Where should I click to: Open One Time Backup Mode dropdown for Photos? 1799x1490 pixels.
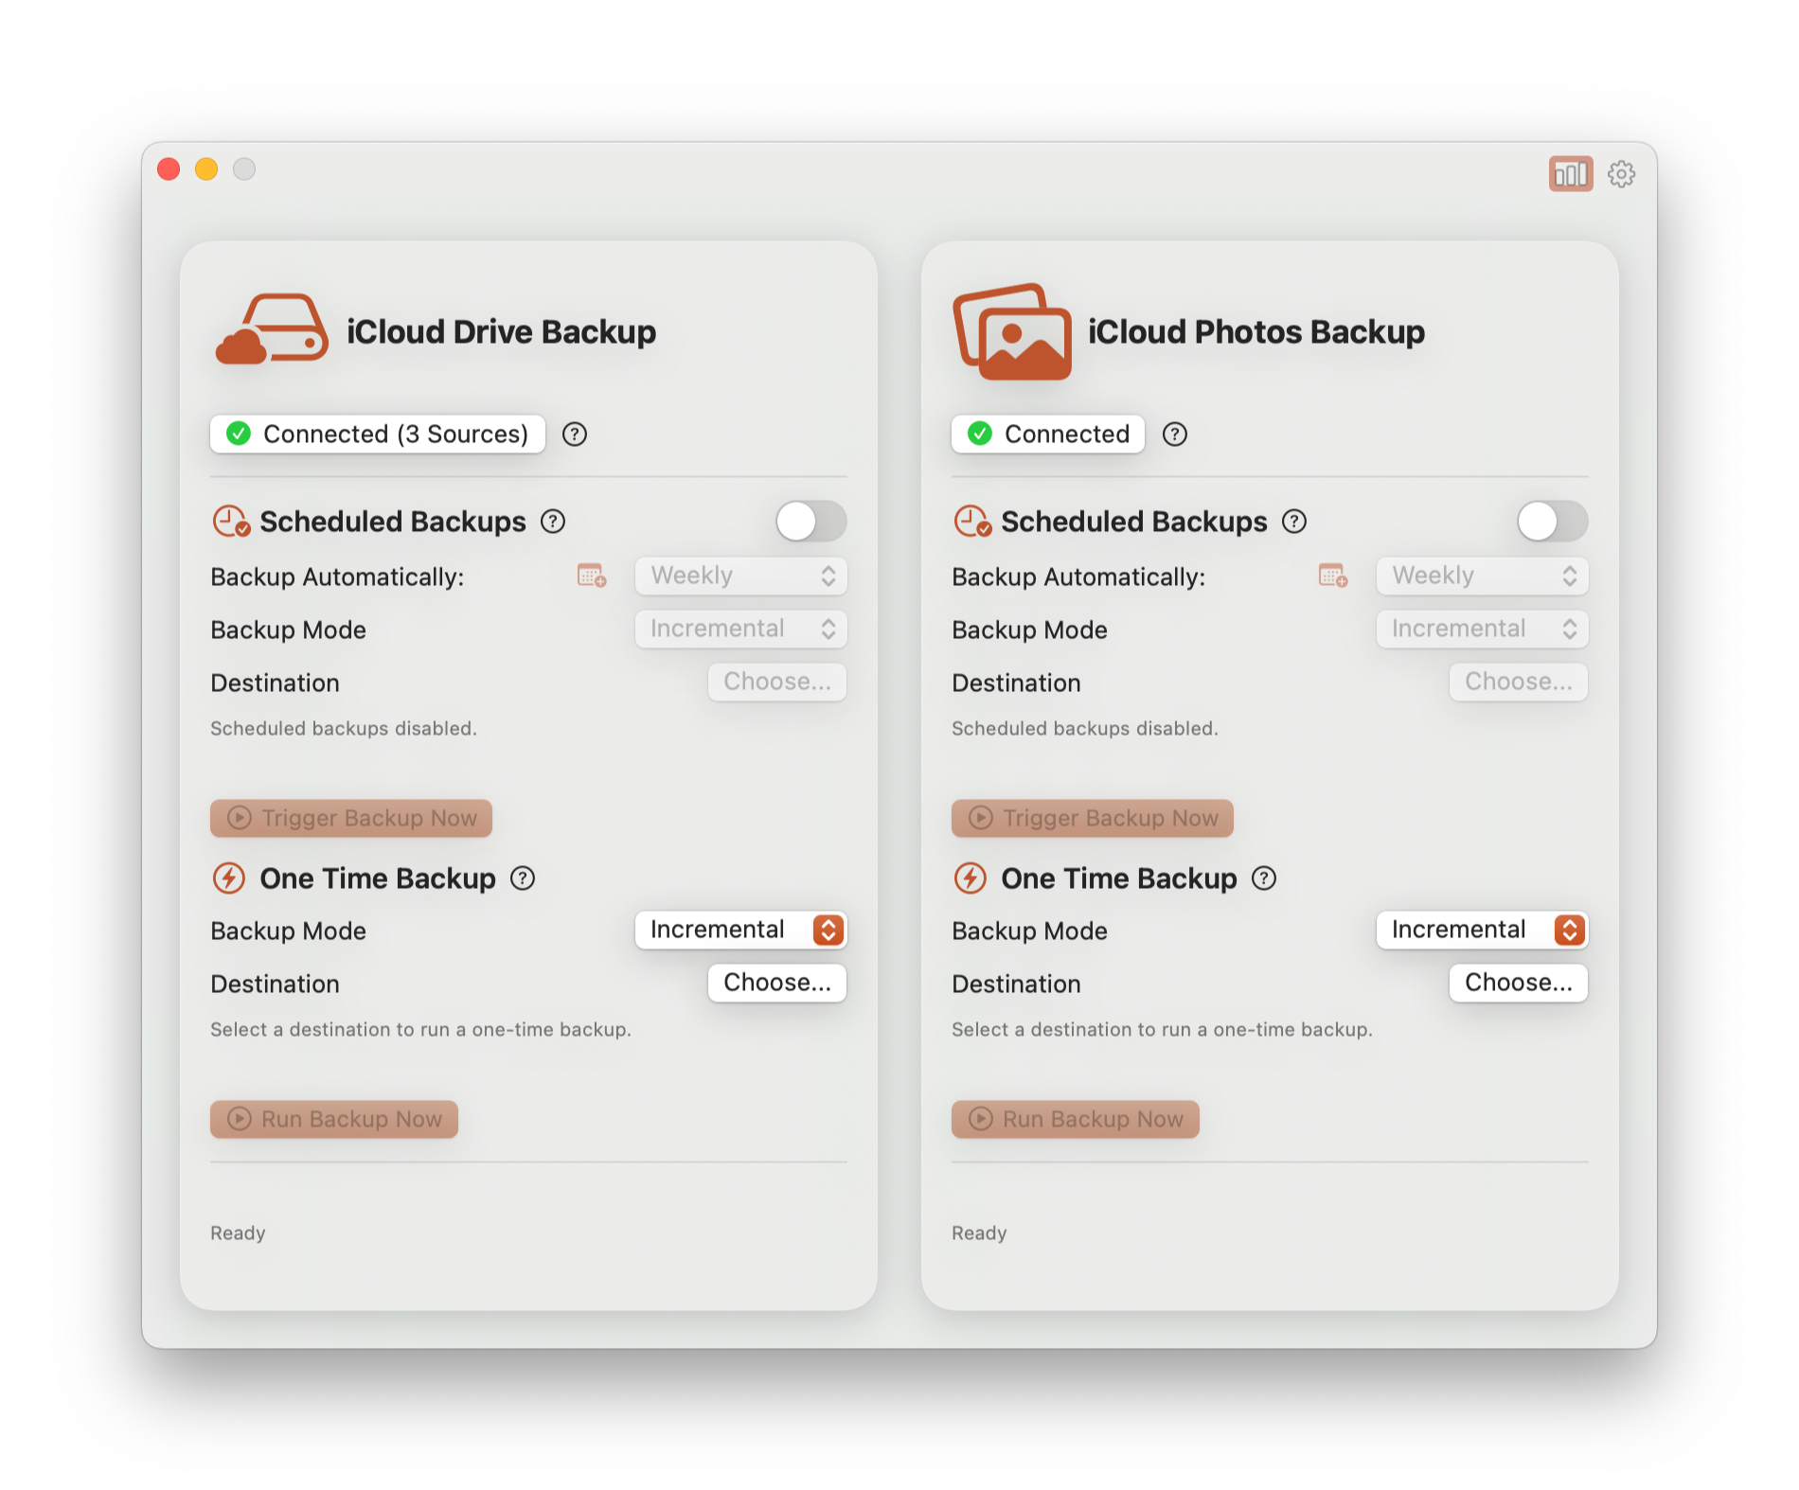pos(1483,930)
